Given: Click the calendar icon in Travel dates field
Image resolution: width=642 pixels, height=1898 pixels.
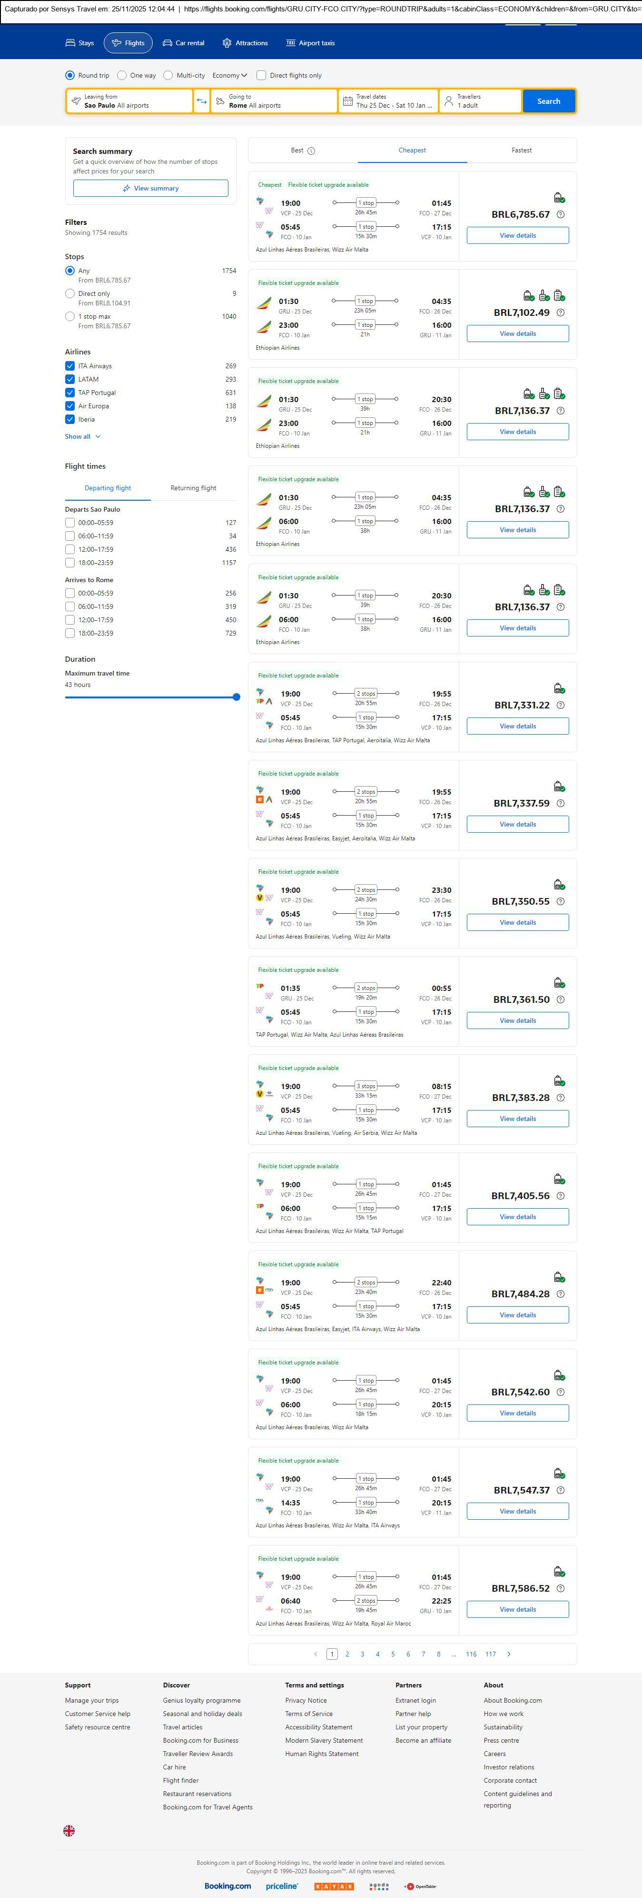Looking at the screenshot, I should point(348,101).
